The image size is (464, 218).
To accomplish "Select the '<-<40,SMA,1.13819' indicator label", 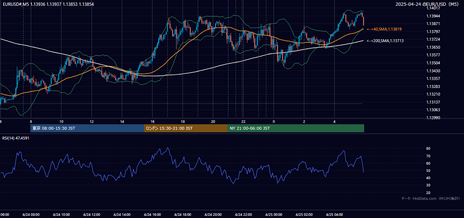I will (x=384, y=29).
